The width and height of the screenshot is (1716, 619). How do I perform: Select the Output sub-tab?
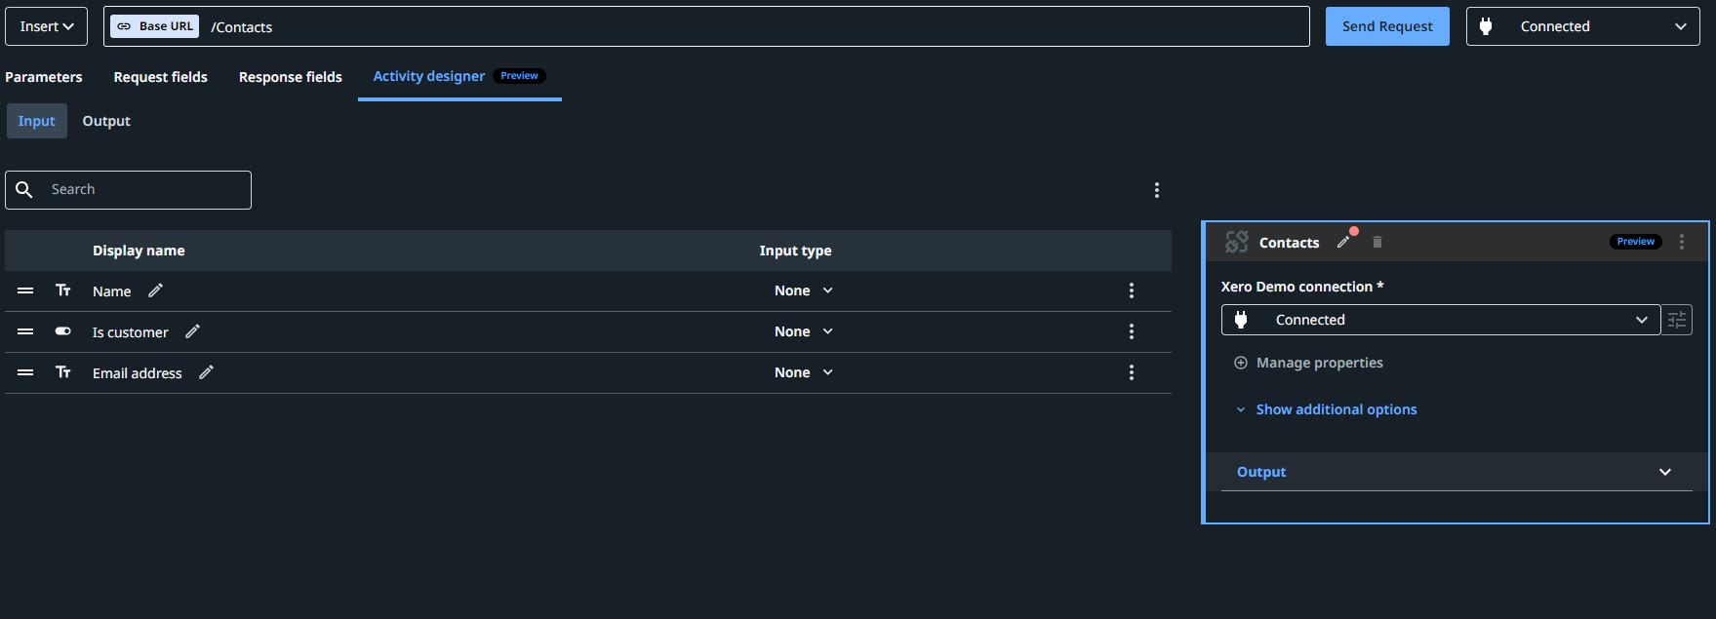(x=106, y=121)
